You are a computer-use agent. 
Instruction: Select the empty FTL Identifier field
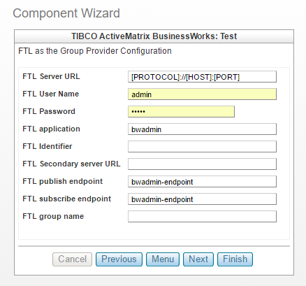pyautogui.click(x=202, y=147)
